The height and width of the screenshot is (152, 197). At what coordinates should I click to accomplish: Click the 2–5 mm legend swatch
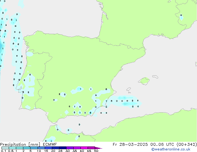point(27,148)
